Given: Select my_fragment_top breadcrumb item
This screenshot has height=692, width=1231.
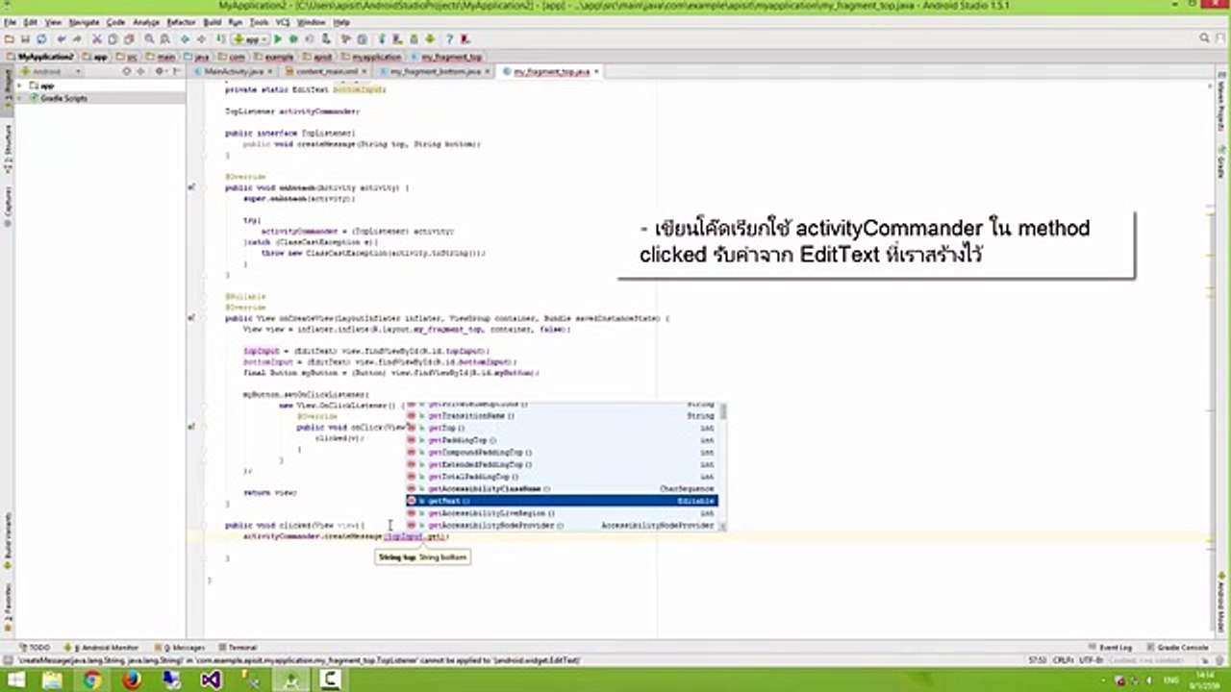Looking at the screenshot, I should click(445, 57).
